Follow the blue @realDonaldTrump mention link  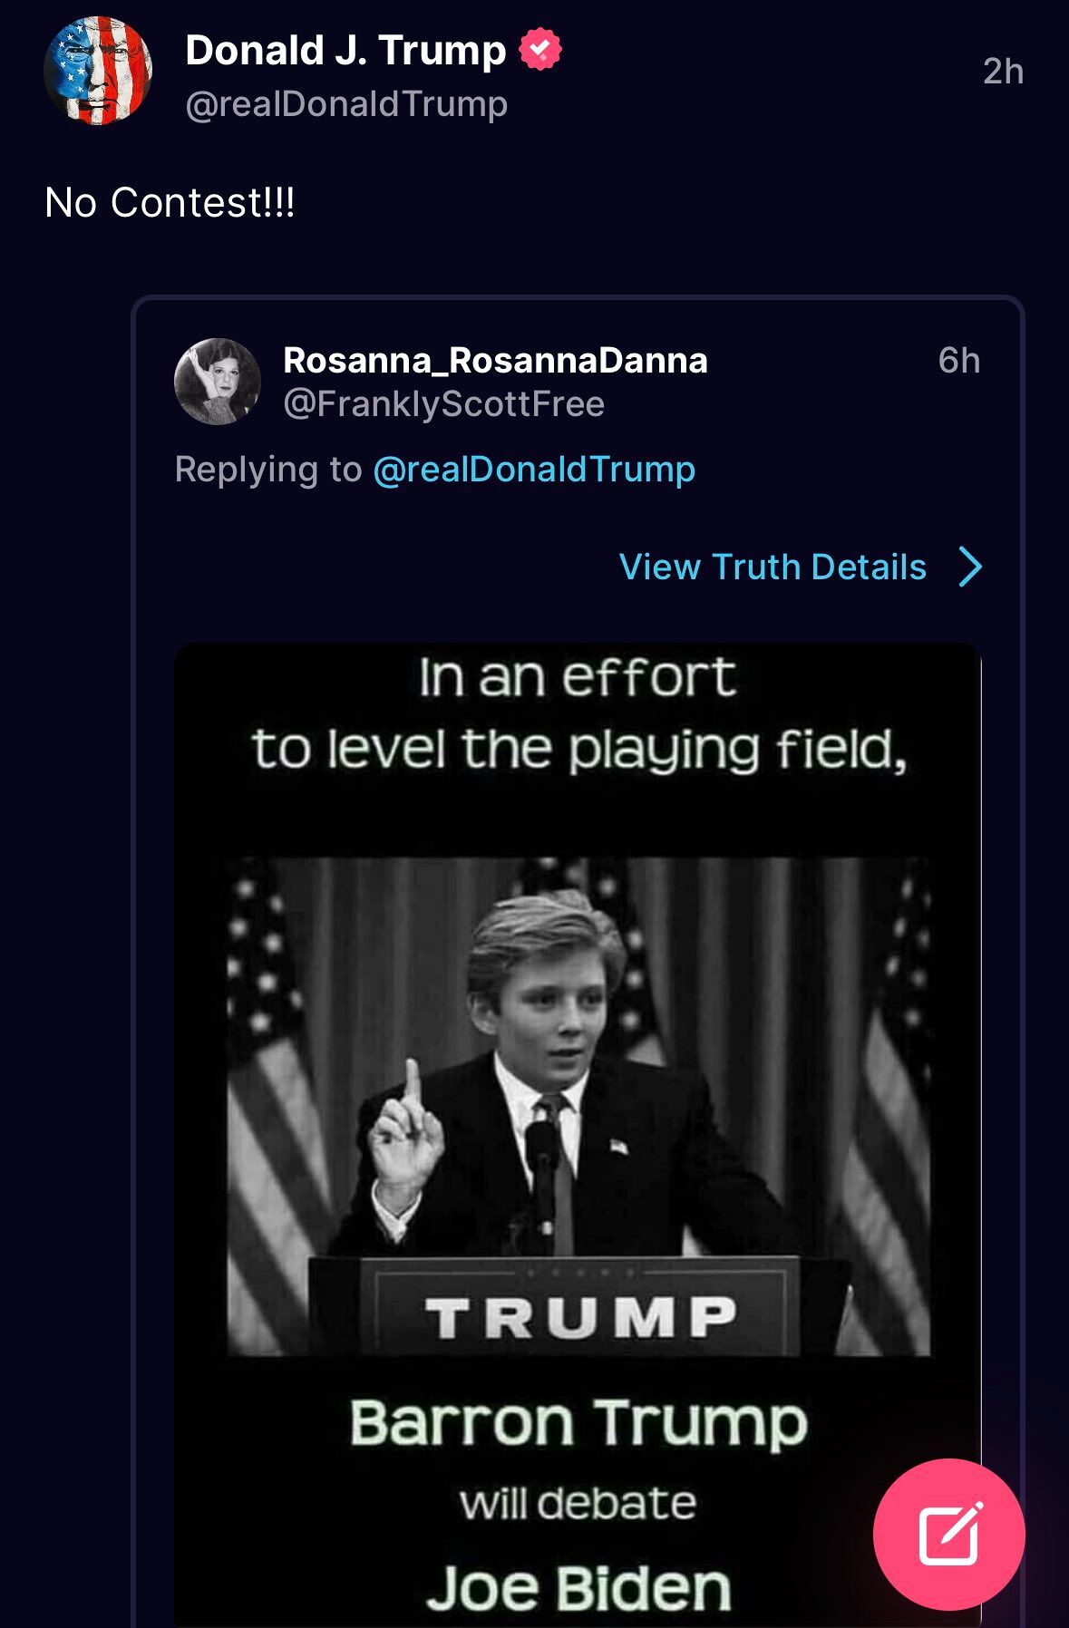pos(534,470)
